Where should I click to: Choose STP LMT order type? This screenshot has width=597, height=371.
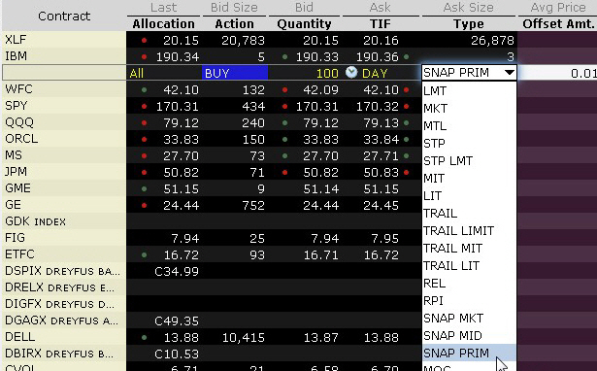(x=469, y=161)
